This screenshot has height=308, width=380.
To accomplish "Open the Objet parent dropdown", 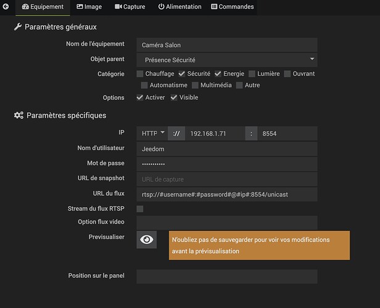I will pos(226,60).
